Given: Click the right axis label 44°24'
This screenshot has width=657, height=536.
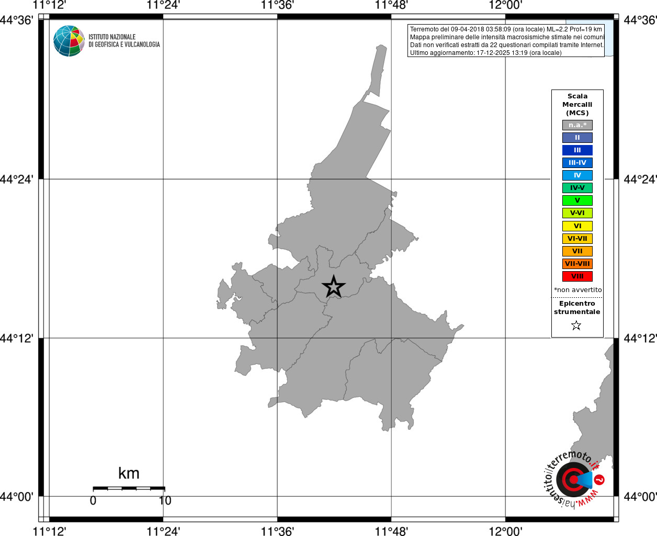Looking at the screenshot, I should pyautogui.click(x=640, y=180).
